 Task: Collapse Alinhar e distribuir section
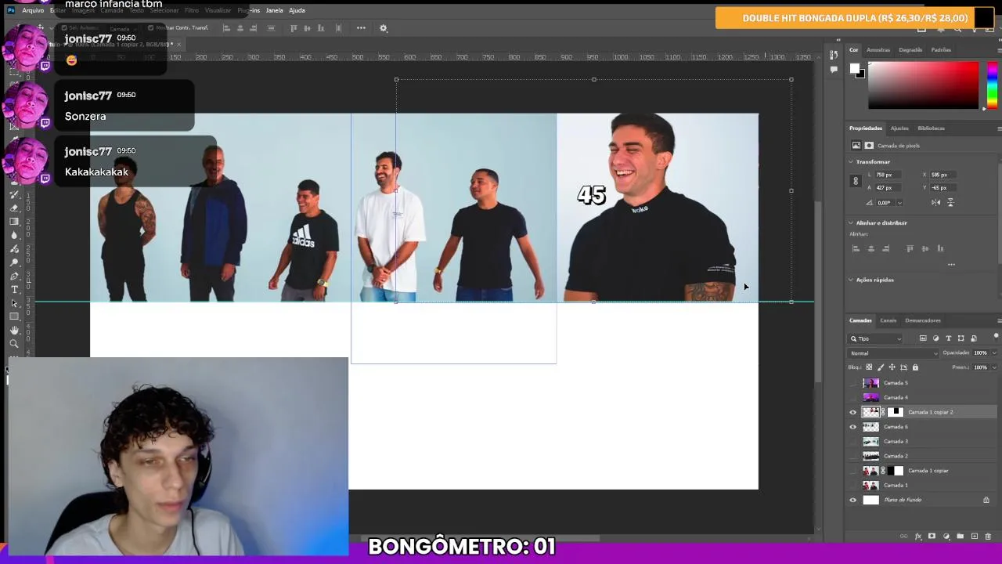[851, 223]
